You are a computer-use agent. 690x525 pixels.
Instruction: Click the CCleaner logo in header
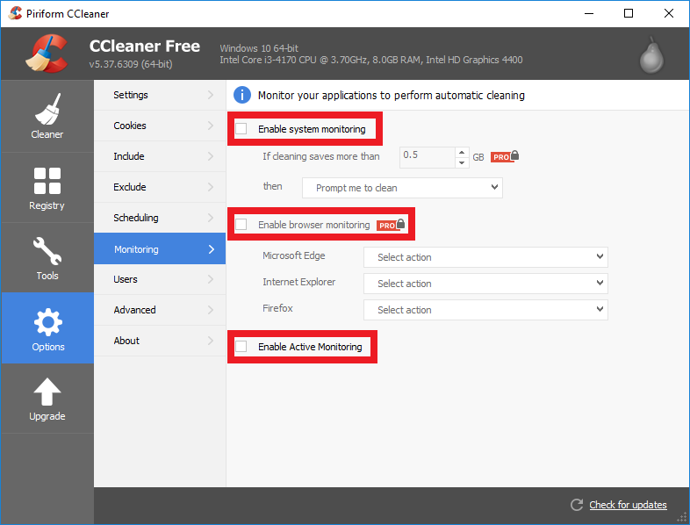44,54
